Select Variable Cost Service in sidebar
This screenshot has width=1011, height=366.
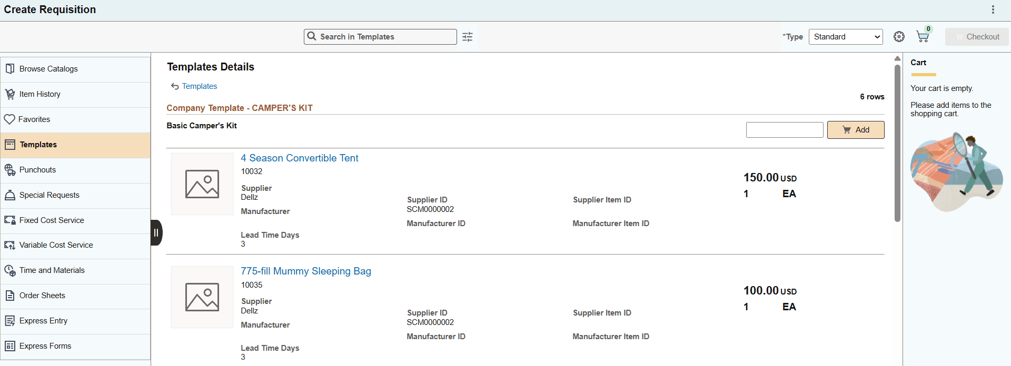pyautogui.click(x=75, y=246)
